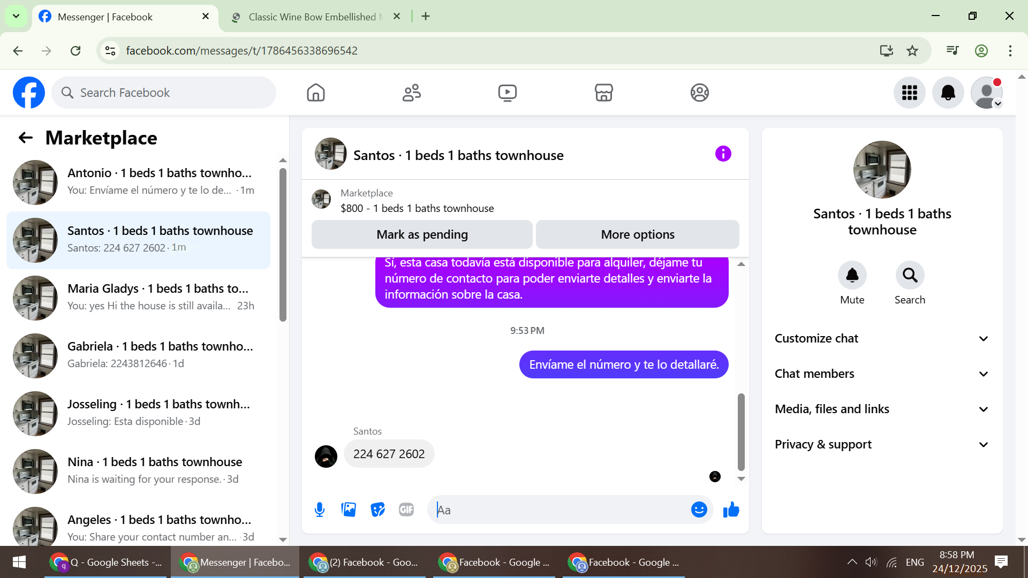The width and height of the screenshot is (1028, 578).
Task: Send a thumbs-up like
Action: click(x=731, y=509)
